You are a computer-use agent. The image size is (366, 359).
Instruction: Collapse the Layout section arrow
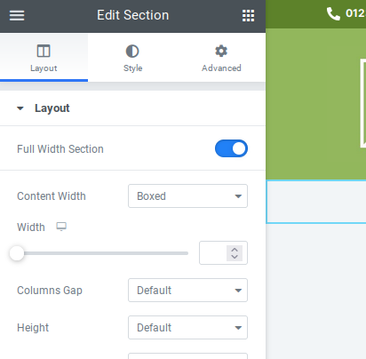[x=20, y=108]
